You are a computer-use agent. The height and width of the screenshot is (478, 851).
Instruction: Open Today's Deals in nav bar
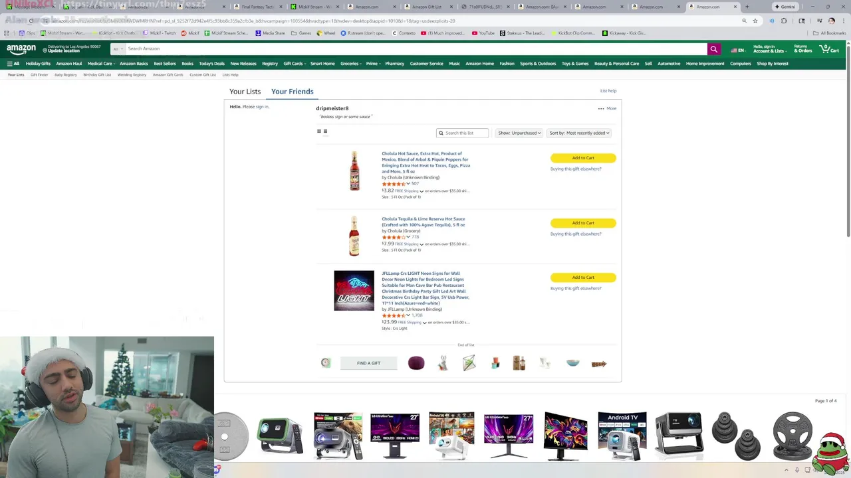pos(211,64)
